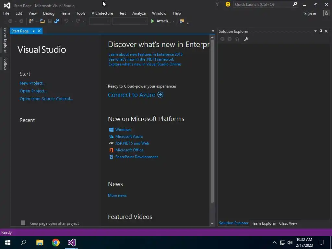
Task: Open the Debug menu
Action: (x=49, y=13)
